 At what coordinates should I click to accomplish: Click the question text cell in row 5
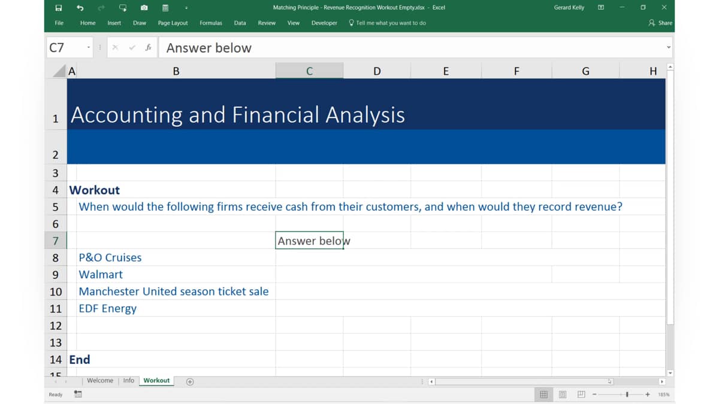[351, 206]
